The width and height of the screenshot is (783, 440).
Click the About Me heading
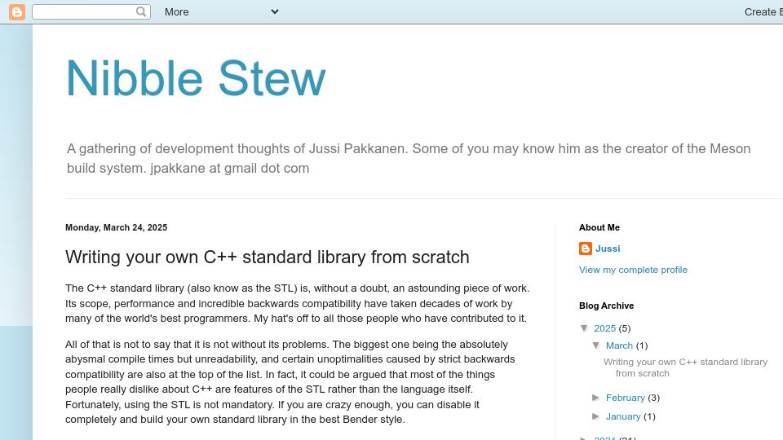[599, 227]
